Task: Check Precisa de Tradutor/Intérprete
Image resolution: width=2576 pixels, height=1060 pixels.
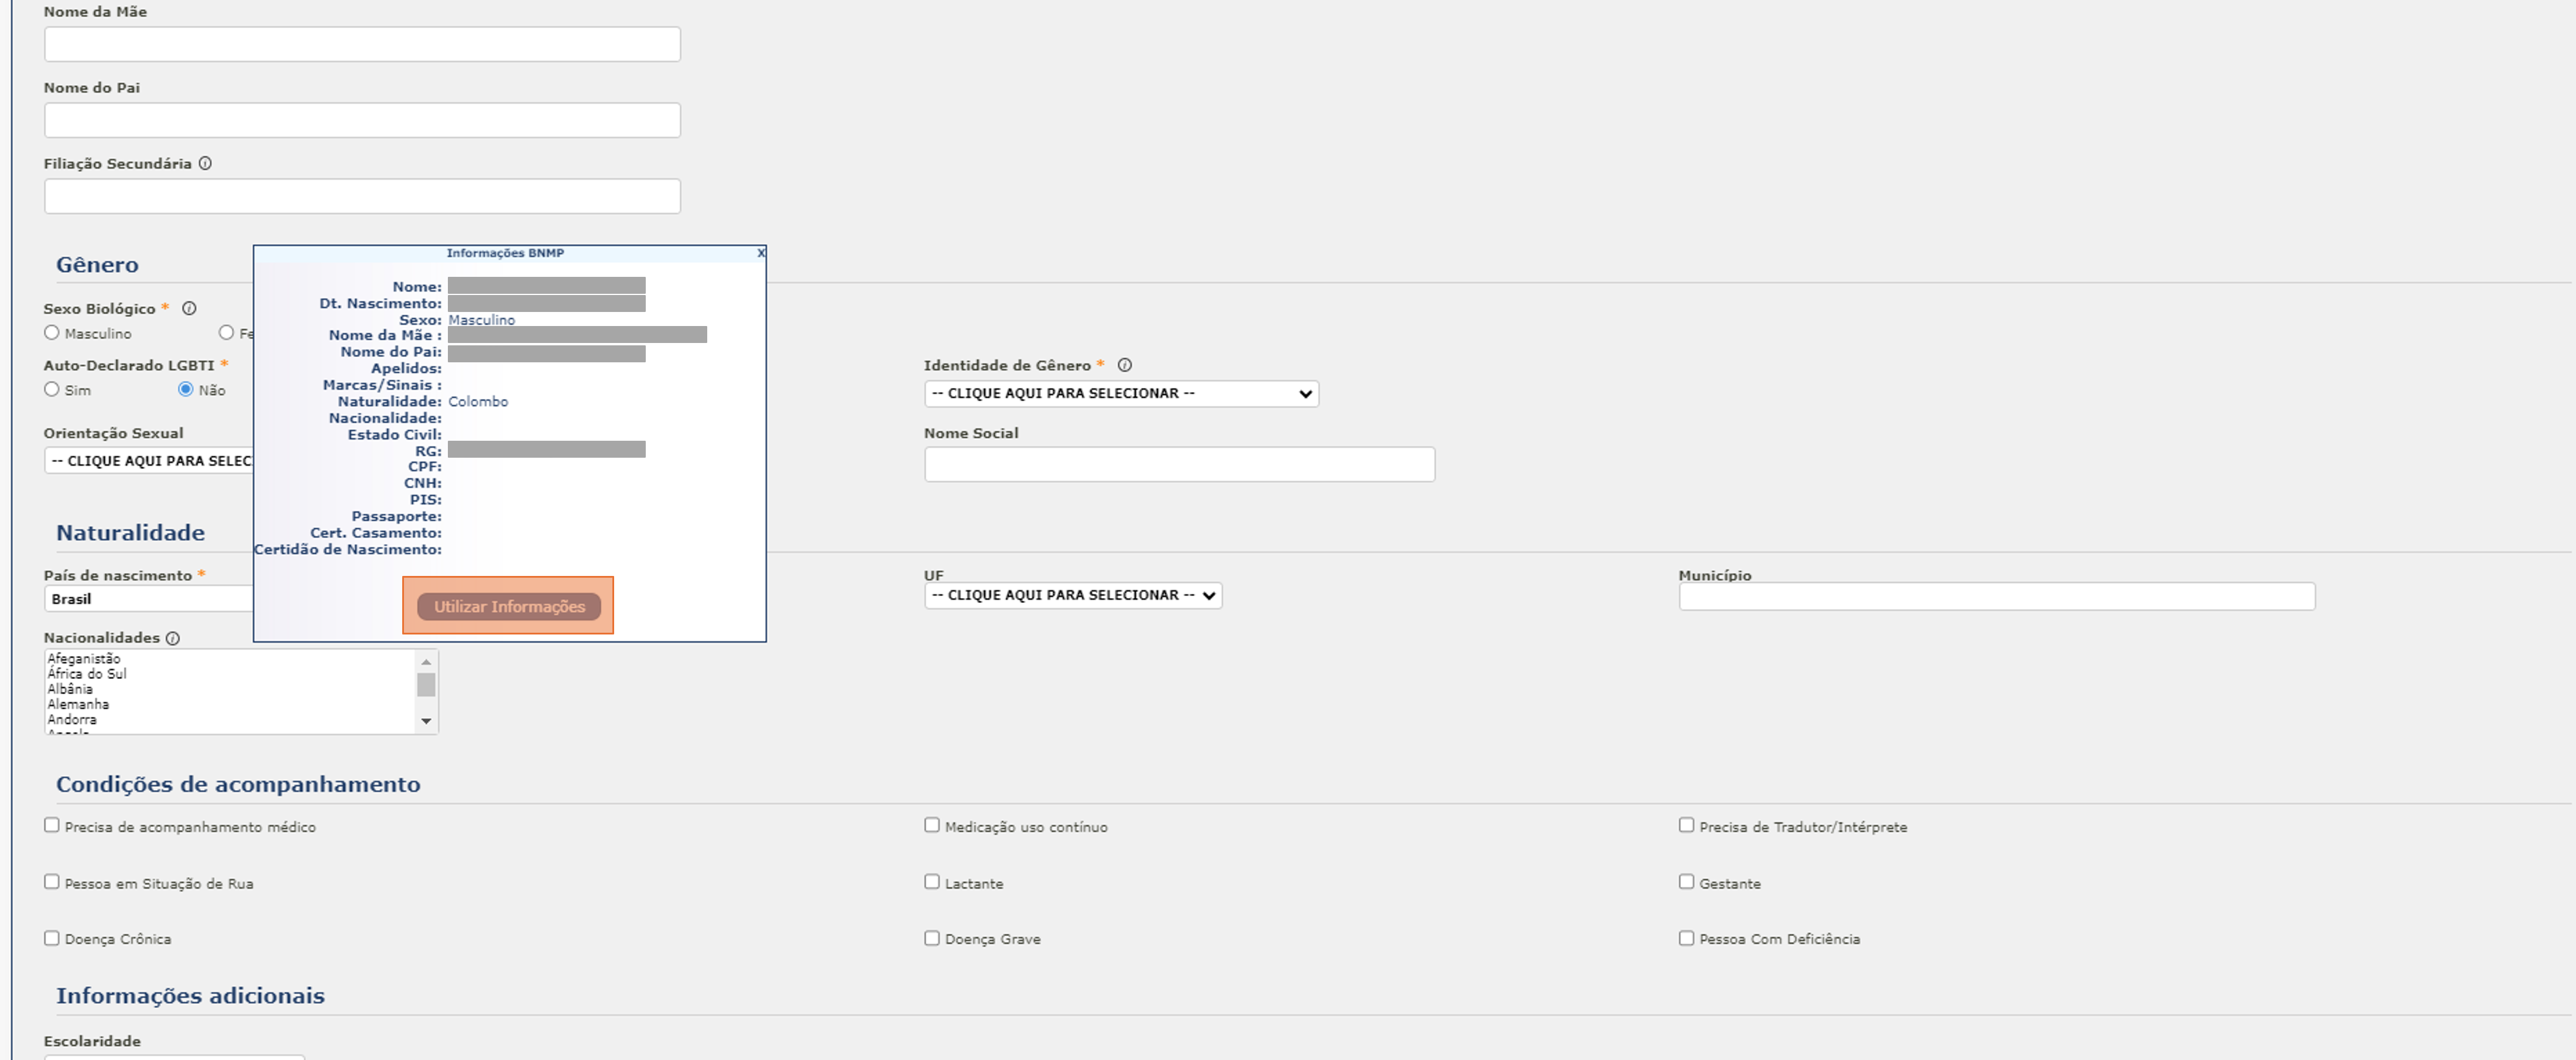Action: (1686, 826)
